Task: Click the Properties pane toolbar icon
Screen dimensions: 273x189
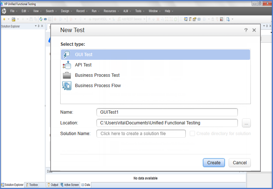Action: pos(194,19)
